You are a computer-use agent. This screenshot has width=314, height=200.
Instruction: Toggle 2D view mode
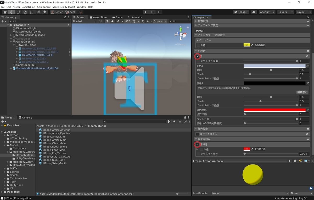click(x=101, y=21)
